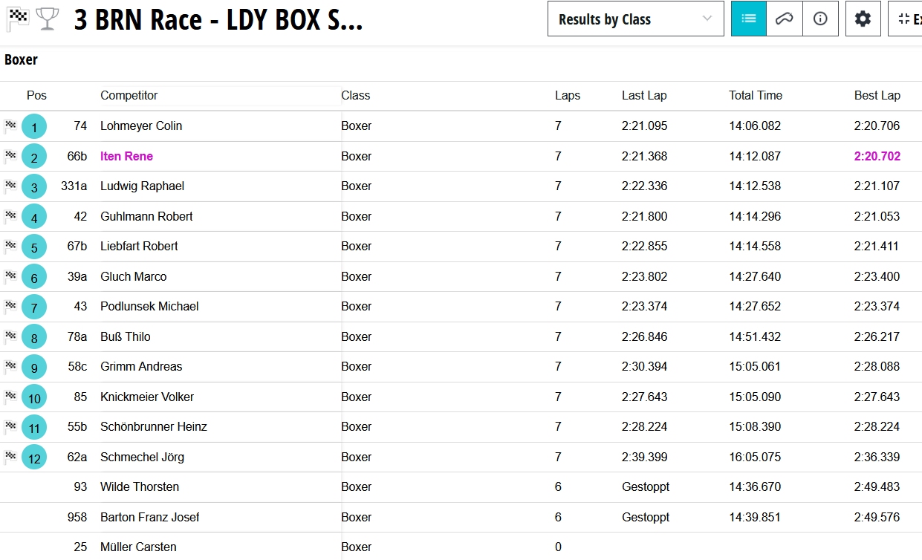Click the trophy icon beside race title

click(47, 19)
